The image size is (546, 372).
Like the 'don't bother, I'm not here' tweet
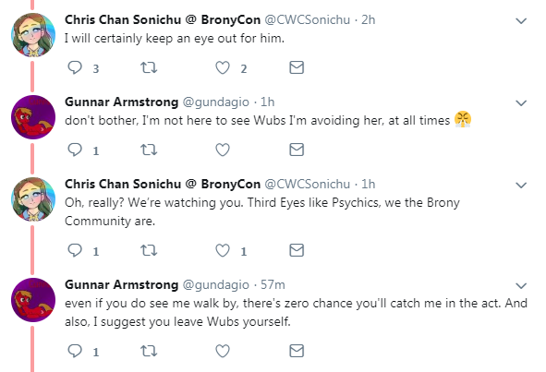[223, 150]
